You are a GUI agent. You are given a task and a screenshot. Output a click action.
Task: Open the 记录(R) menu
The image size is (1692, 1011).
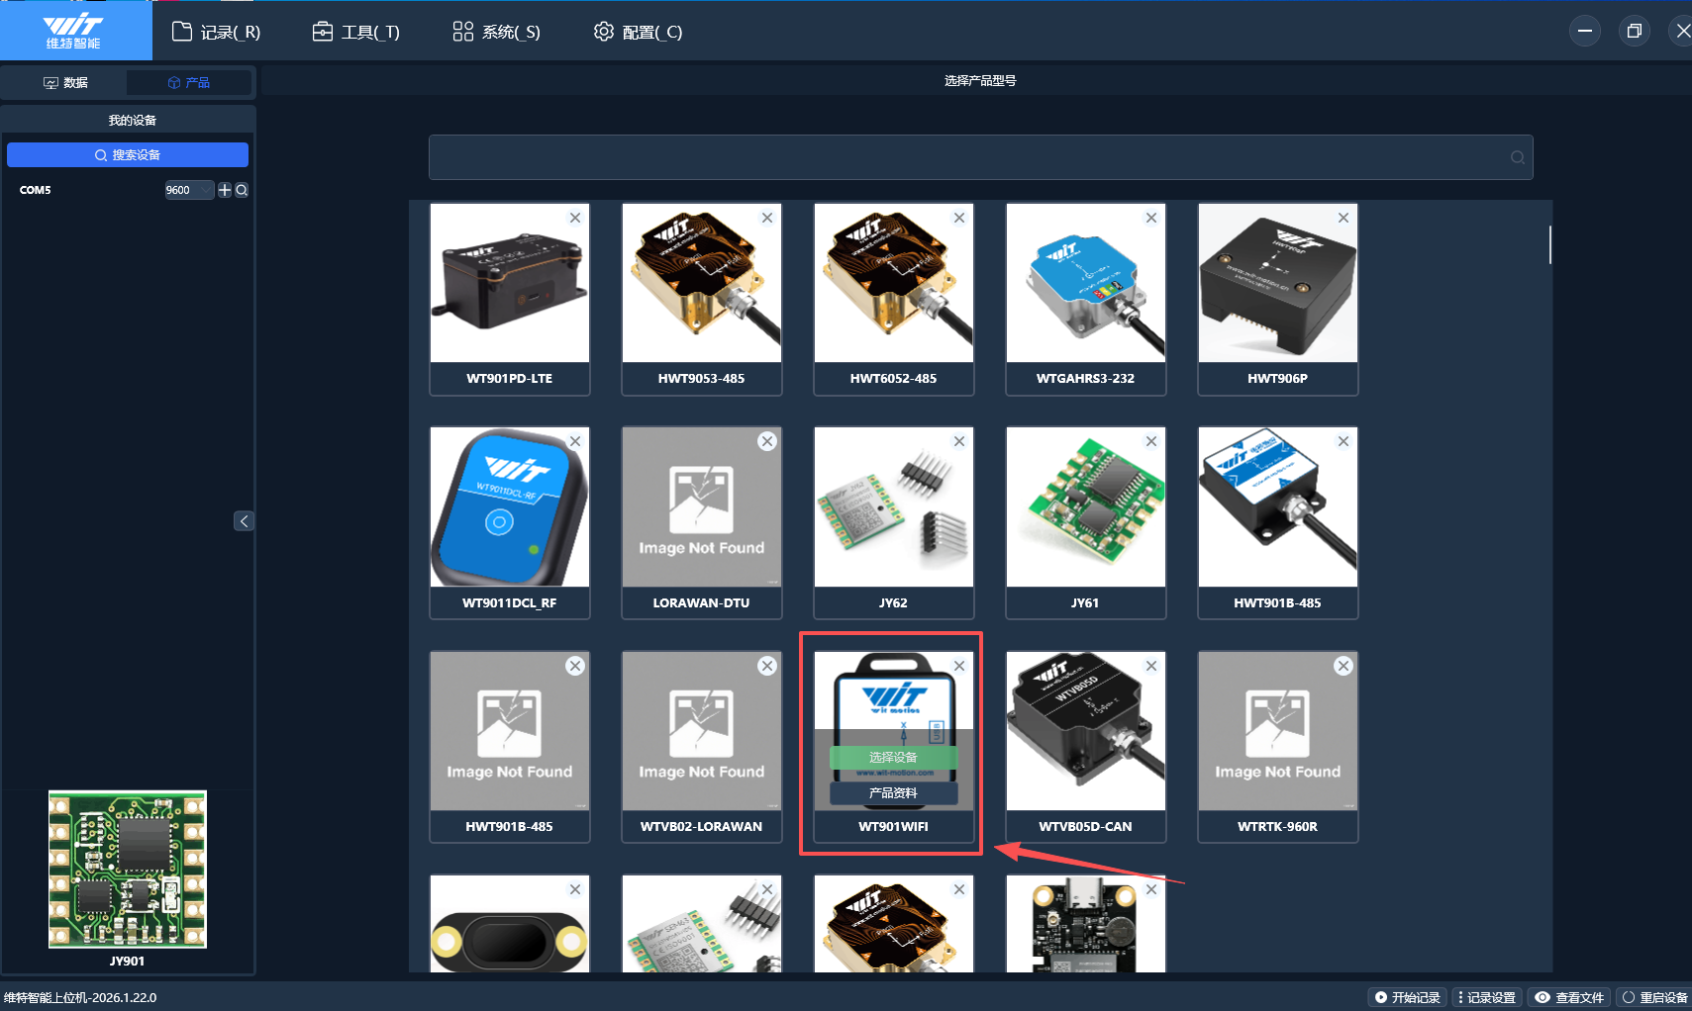tap(217, 32)
